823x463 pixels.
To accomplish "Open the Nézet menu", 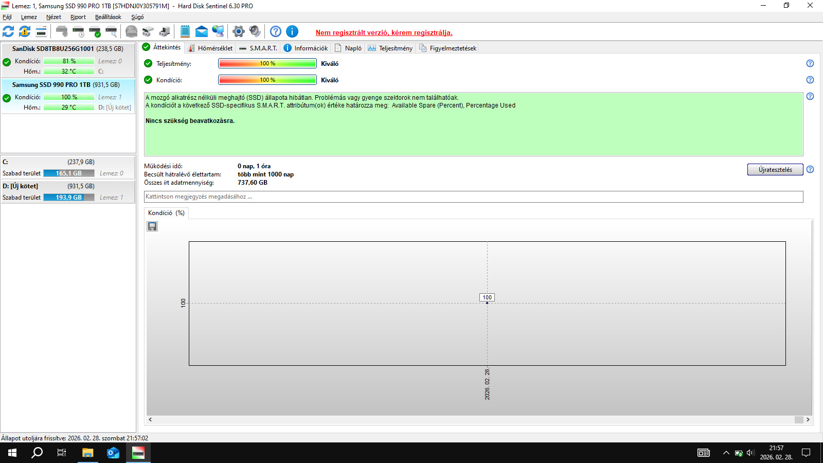I will pyautogui.click(x=53, y=17).
